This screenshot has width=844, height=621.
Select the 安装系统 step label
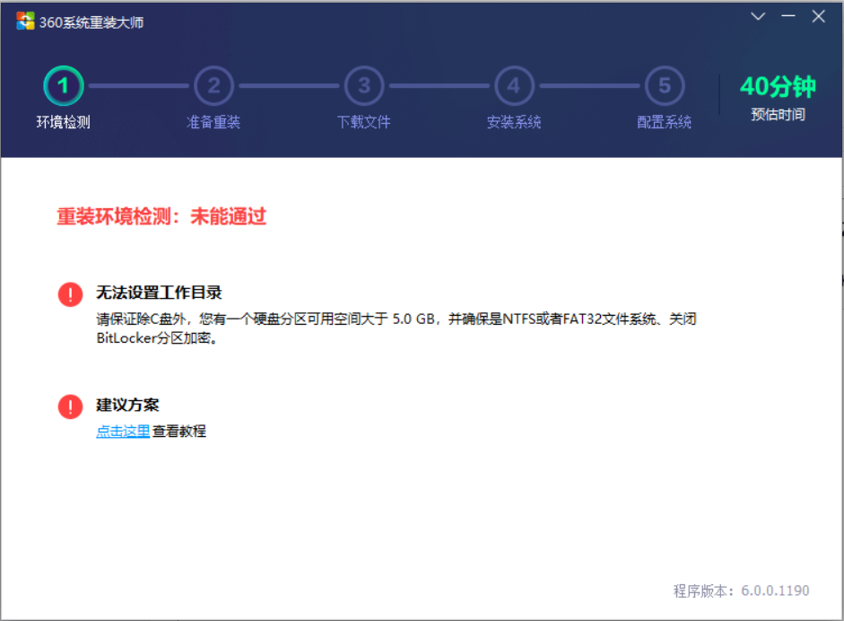pyautogui.click(x=514, y=122)
